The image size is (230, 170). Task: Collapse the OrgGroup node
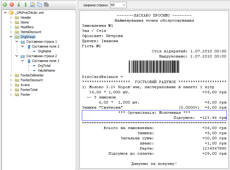(11, 37)
